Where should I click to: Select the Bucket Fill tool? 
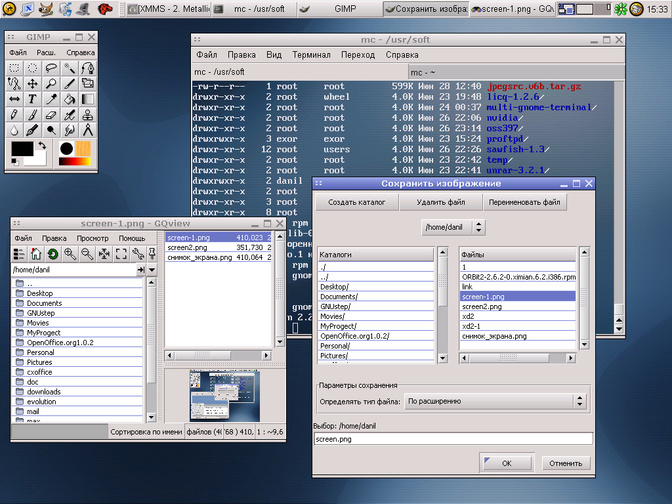point(70,99)
